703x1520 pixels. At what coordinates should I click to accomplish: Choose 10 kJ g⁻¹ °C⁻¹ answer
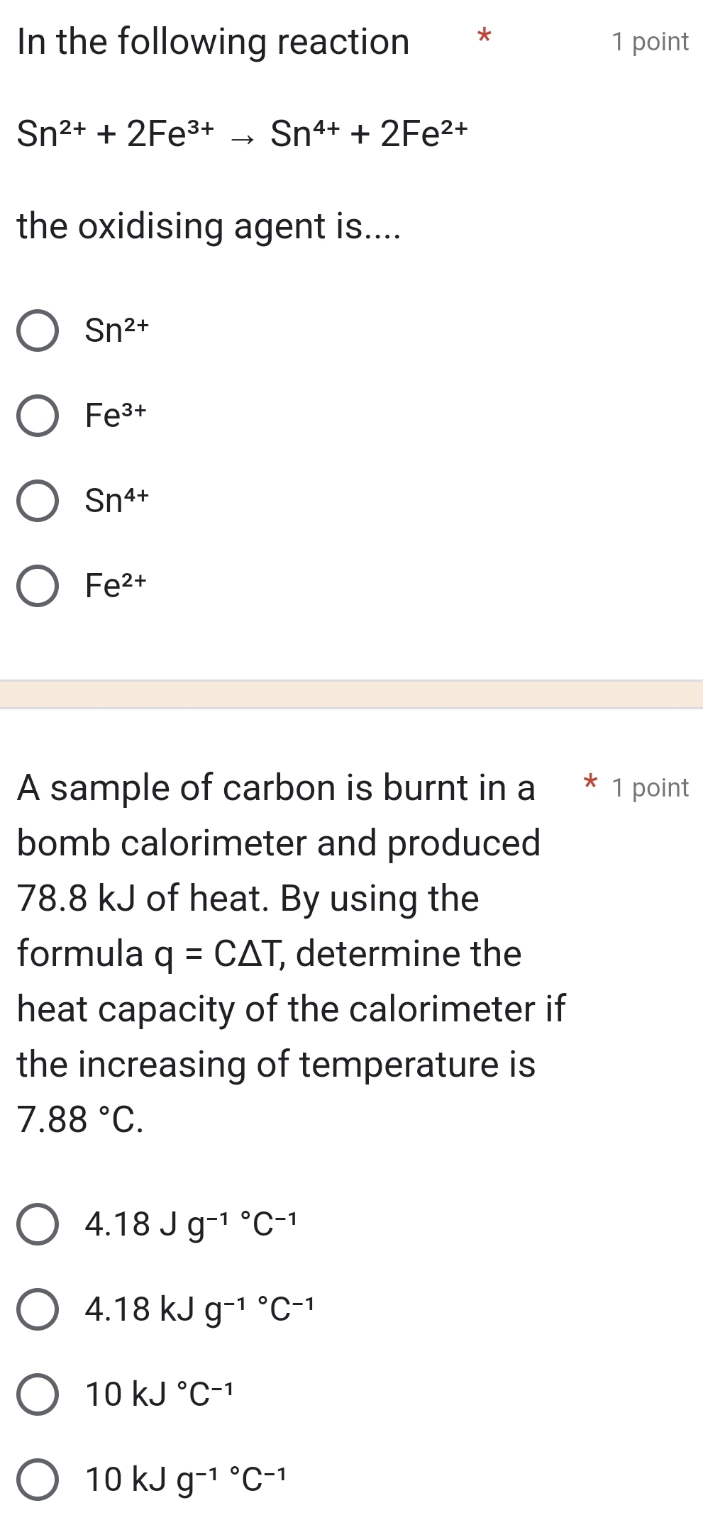[38, 1477]
